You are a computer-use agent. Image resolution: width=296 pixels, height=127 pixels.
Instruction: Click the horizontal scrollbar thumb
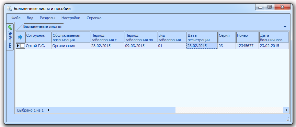pyautogui.click(x=113, y=110)
